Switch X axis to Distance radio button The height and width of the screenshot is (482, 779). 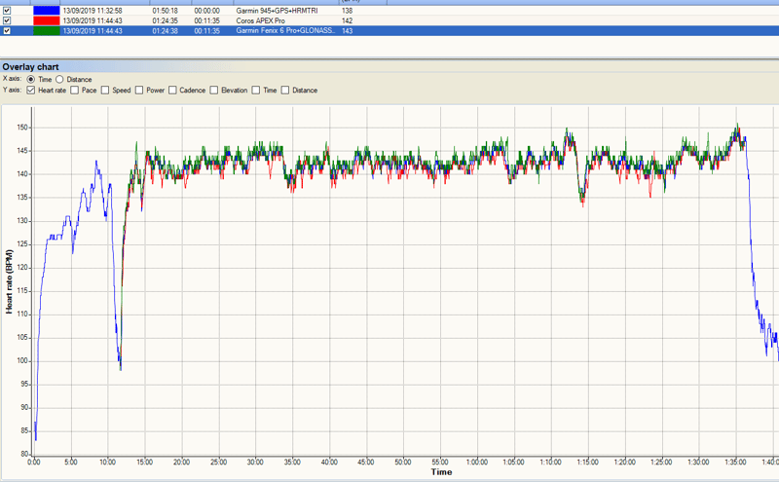60,79
